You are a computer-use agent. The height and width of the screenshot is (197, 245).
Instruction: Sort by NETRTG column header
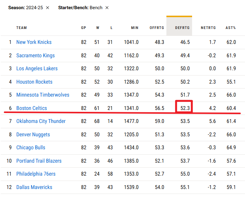pyautogui.click(x=208, y=28)
